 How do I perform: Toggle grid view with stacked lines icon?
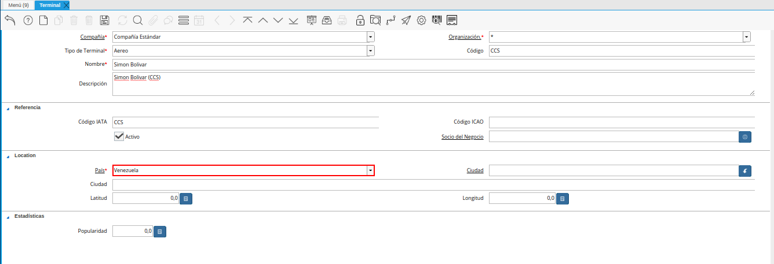coord(184,20)
